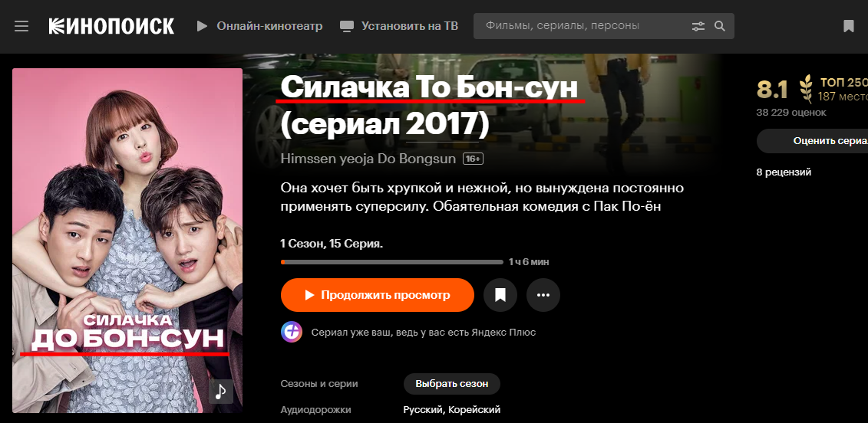Viewport: 868px width, 423px height.
Task: Click Продолжить просмотр button
Action: pyautogui.click(x=378, y=295)
